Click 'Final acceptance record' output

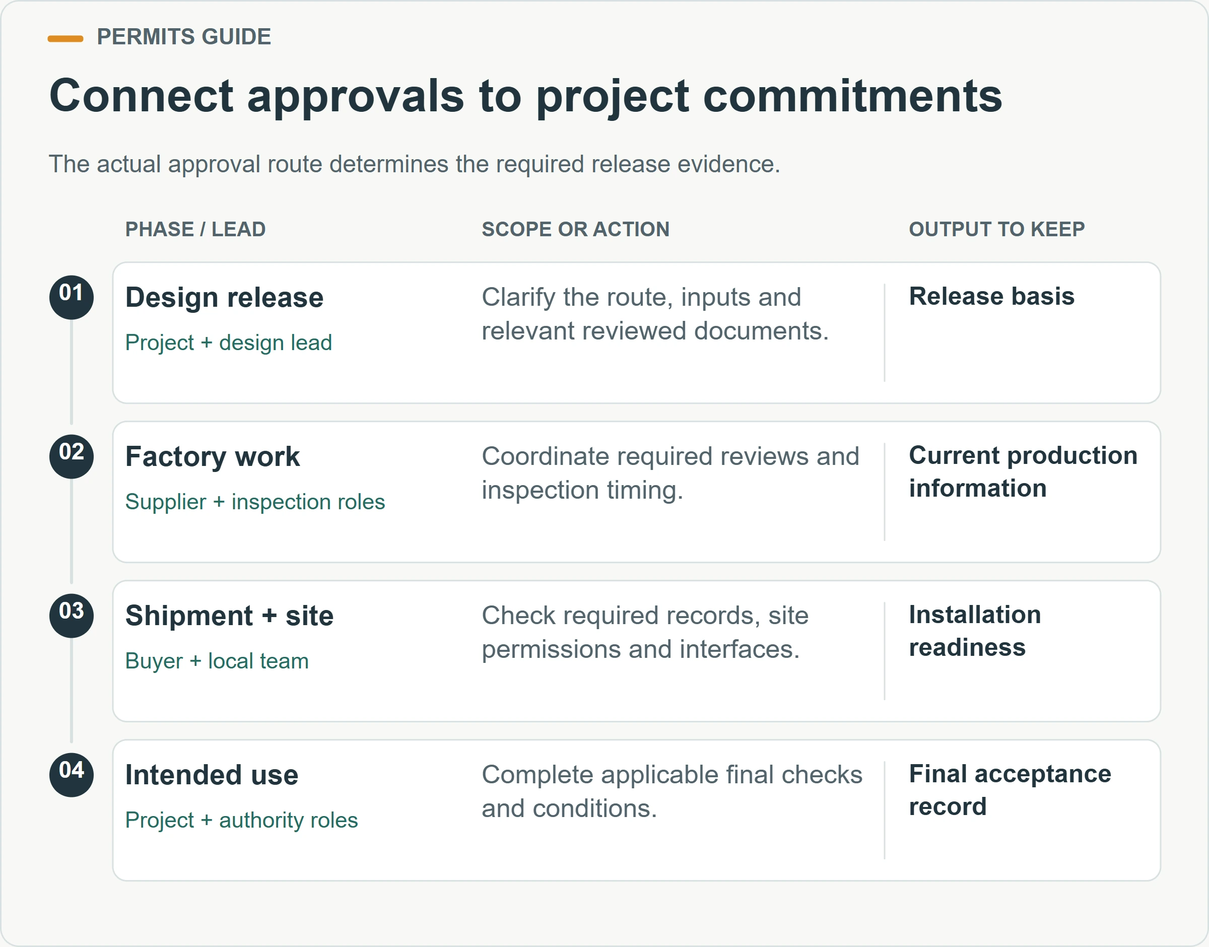point(1010,790)
